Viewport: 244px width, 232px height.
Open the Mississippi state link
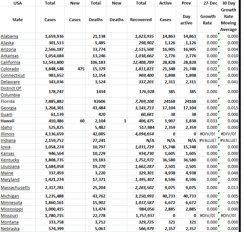12,209
